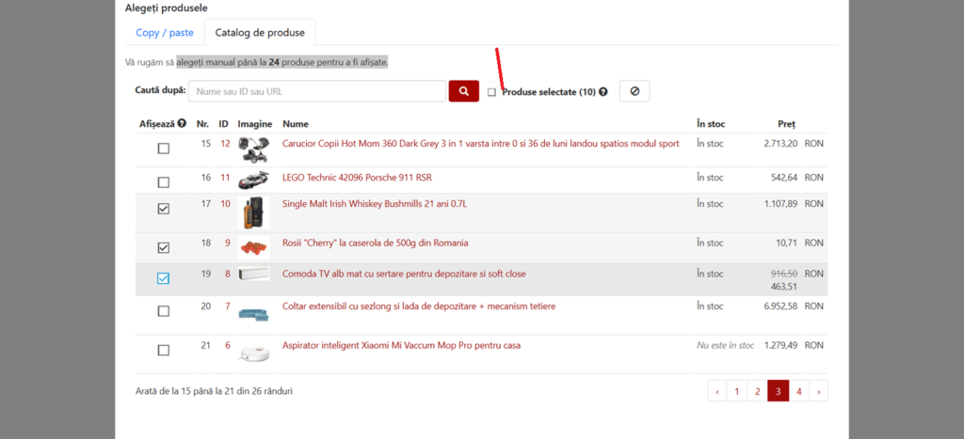Click the LEGO Technic Porsche thumbnail image
Screen dimensions: 964x439
point(253,179)
